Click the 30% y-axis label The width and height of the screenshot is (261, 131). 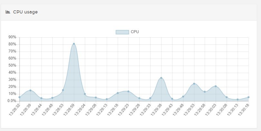[x=12, y=80]
